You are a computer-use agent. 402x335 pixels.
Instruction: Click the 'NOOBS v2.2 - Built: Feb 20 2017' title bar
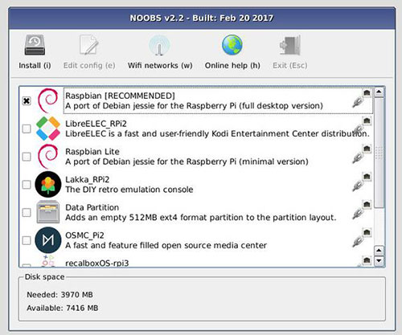click(x=202, y=18)
